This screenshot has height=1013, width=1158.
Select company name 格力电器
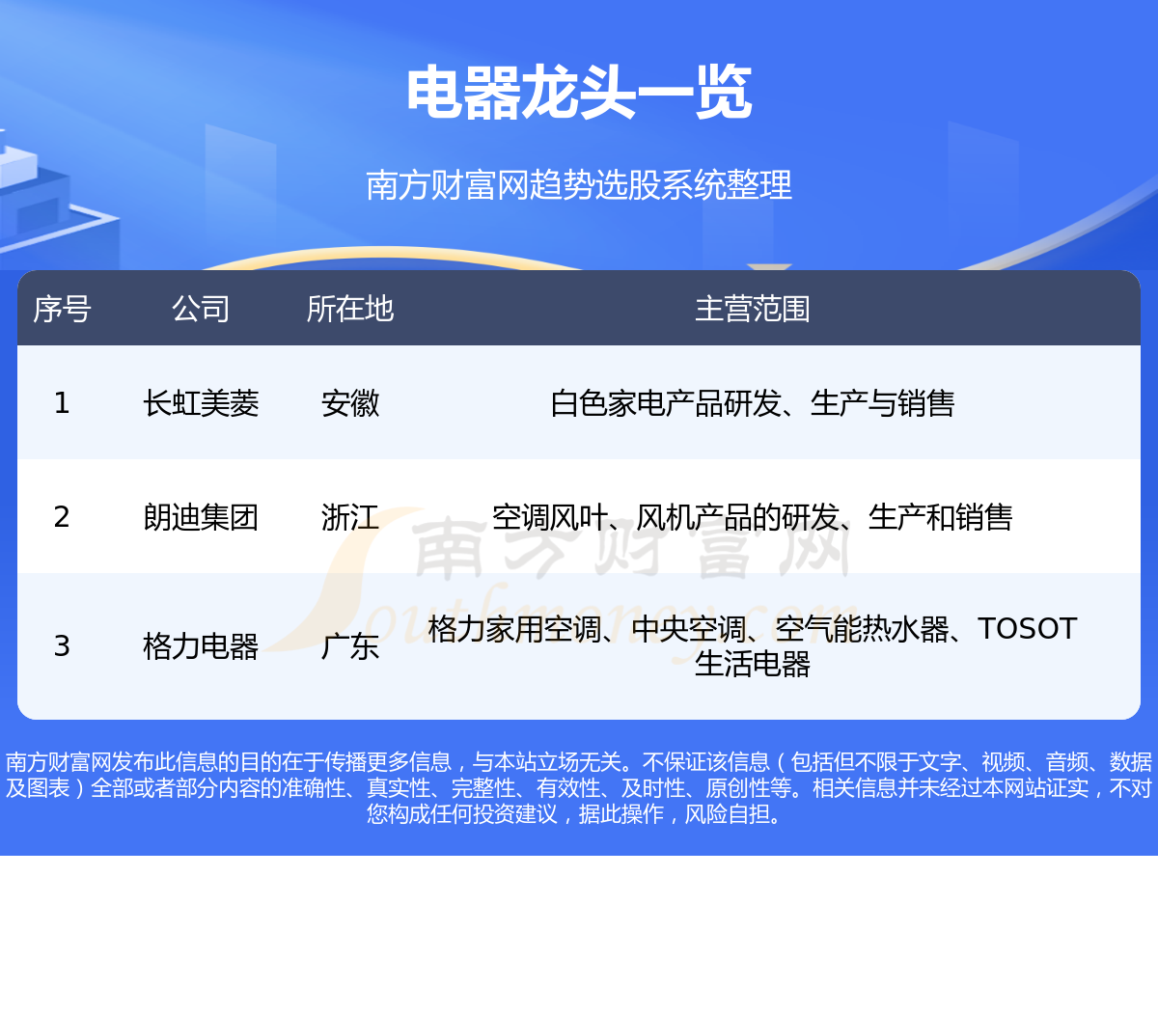pos(201,645)
